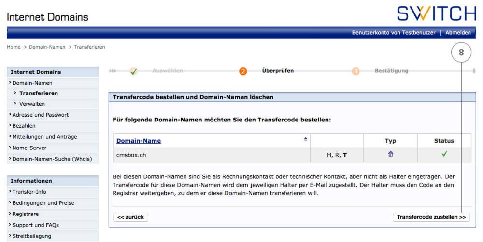This screenshot has height=242, width=483.
Task: Click the SWITCH logo
Action: point(437,13)
